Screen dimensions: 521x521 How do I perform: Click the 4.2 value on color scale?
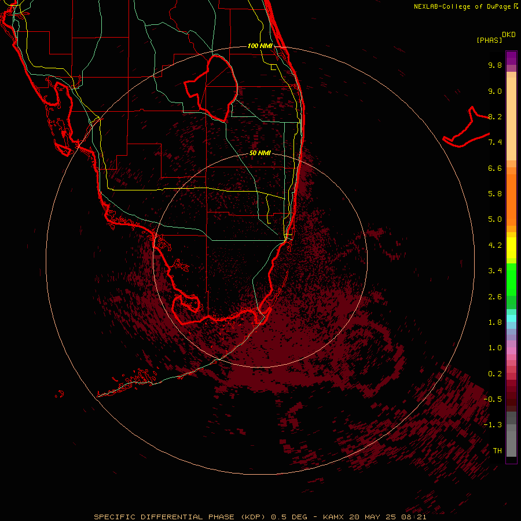(495, 245)
